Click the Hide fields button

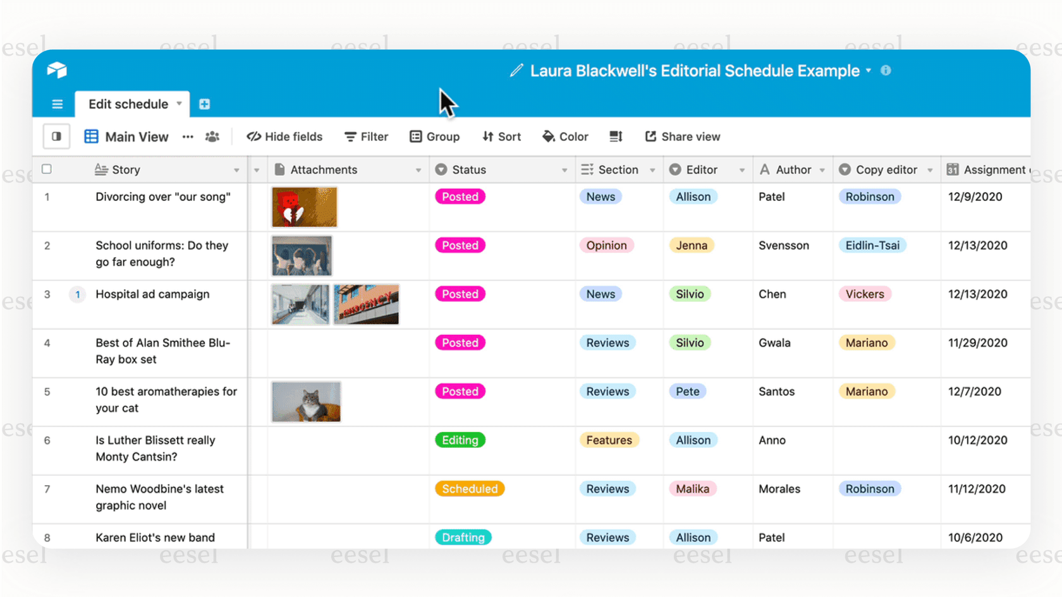[284, 136]
